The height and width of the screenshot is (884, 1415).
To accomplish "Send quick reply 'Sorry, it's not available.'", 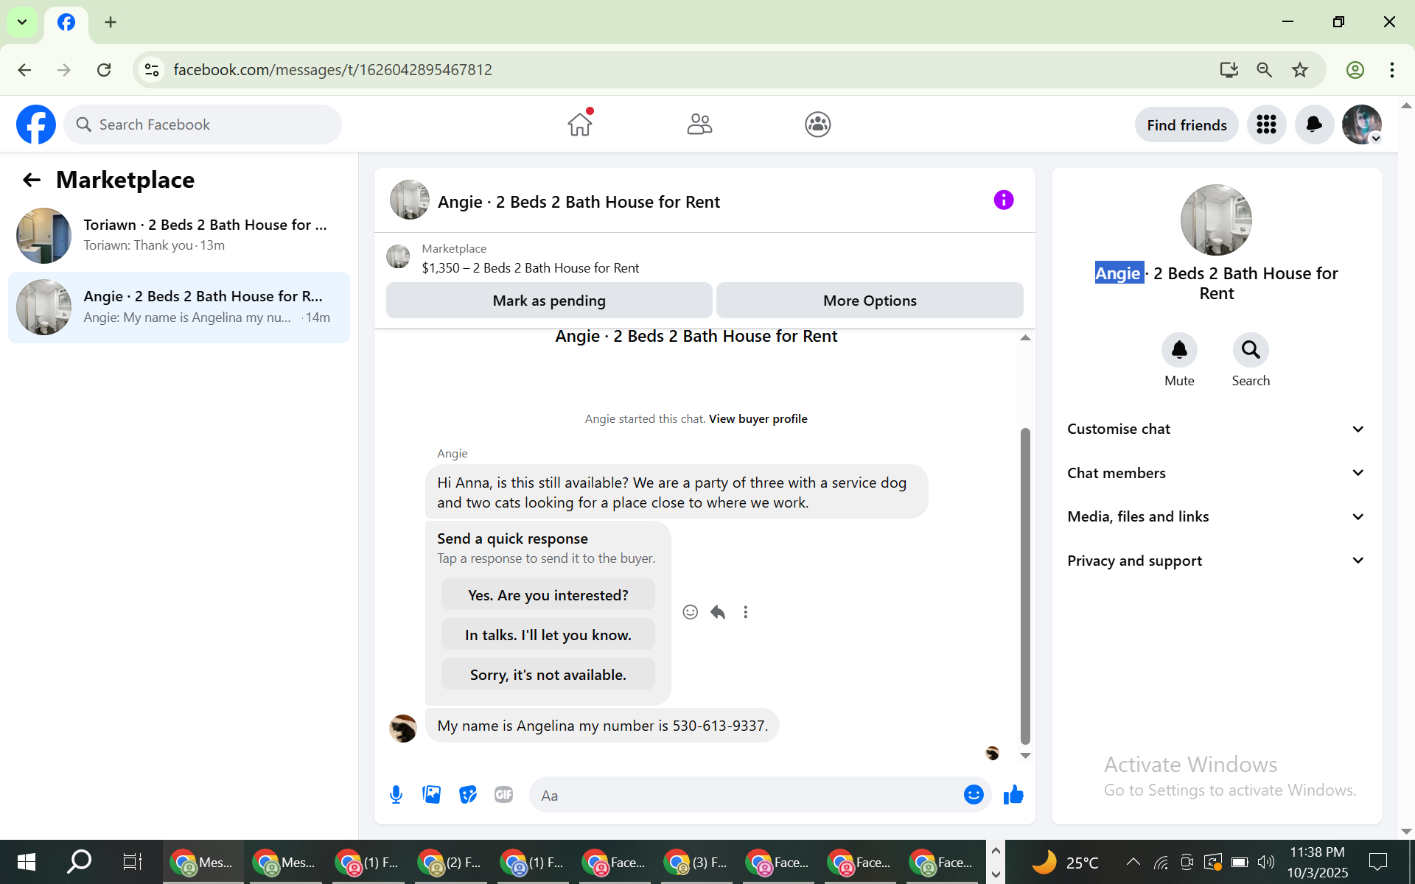I will [548, 675].
